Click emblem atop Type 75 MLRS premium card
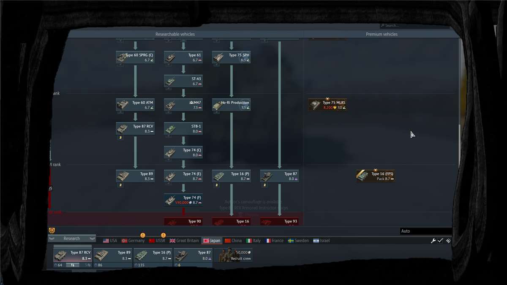 coord(327,98)
